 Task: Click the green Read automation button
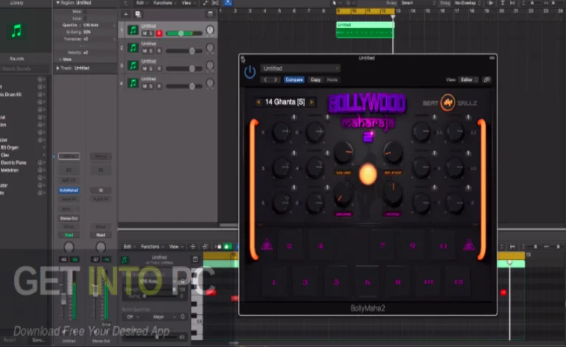(69, 235)
